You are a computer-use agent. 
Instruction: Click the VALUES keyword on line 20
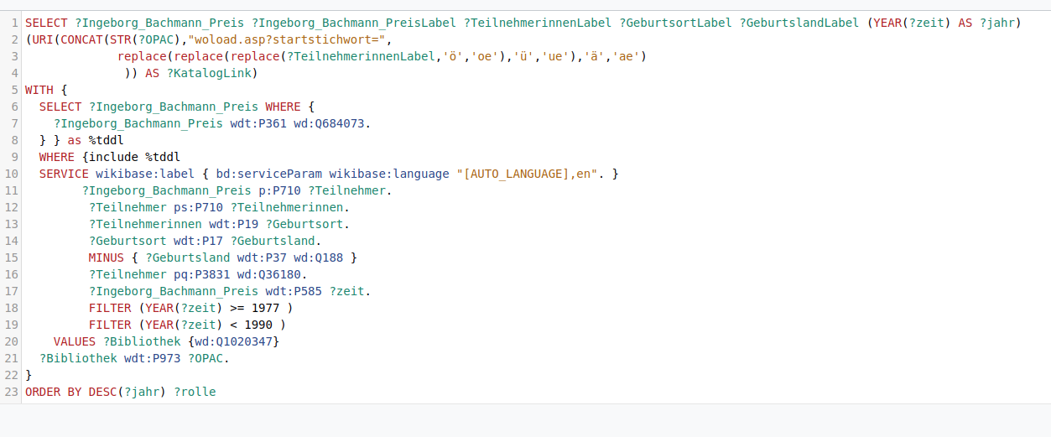click(x=75, y=341)
